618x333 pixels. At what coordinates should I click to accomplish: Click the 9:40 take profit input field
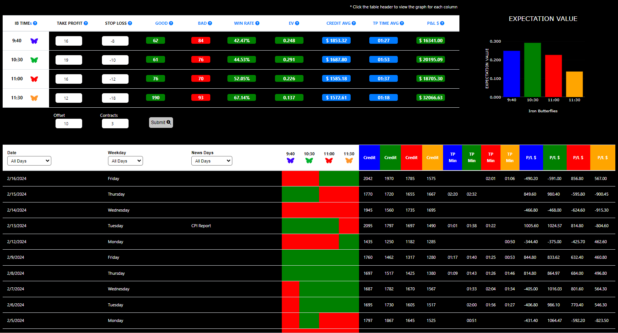coord(69,41)
